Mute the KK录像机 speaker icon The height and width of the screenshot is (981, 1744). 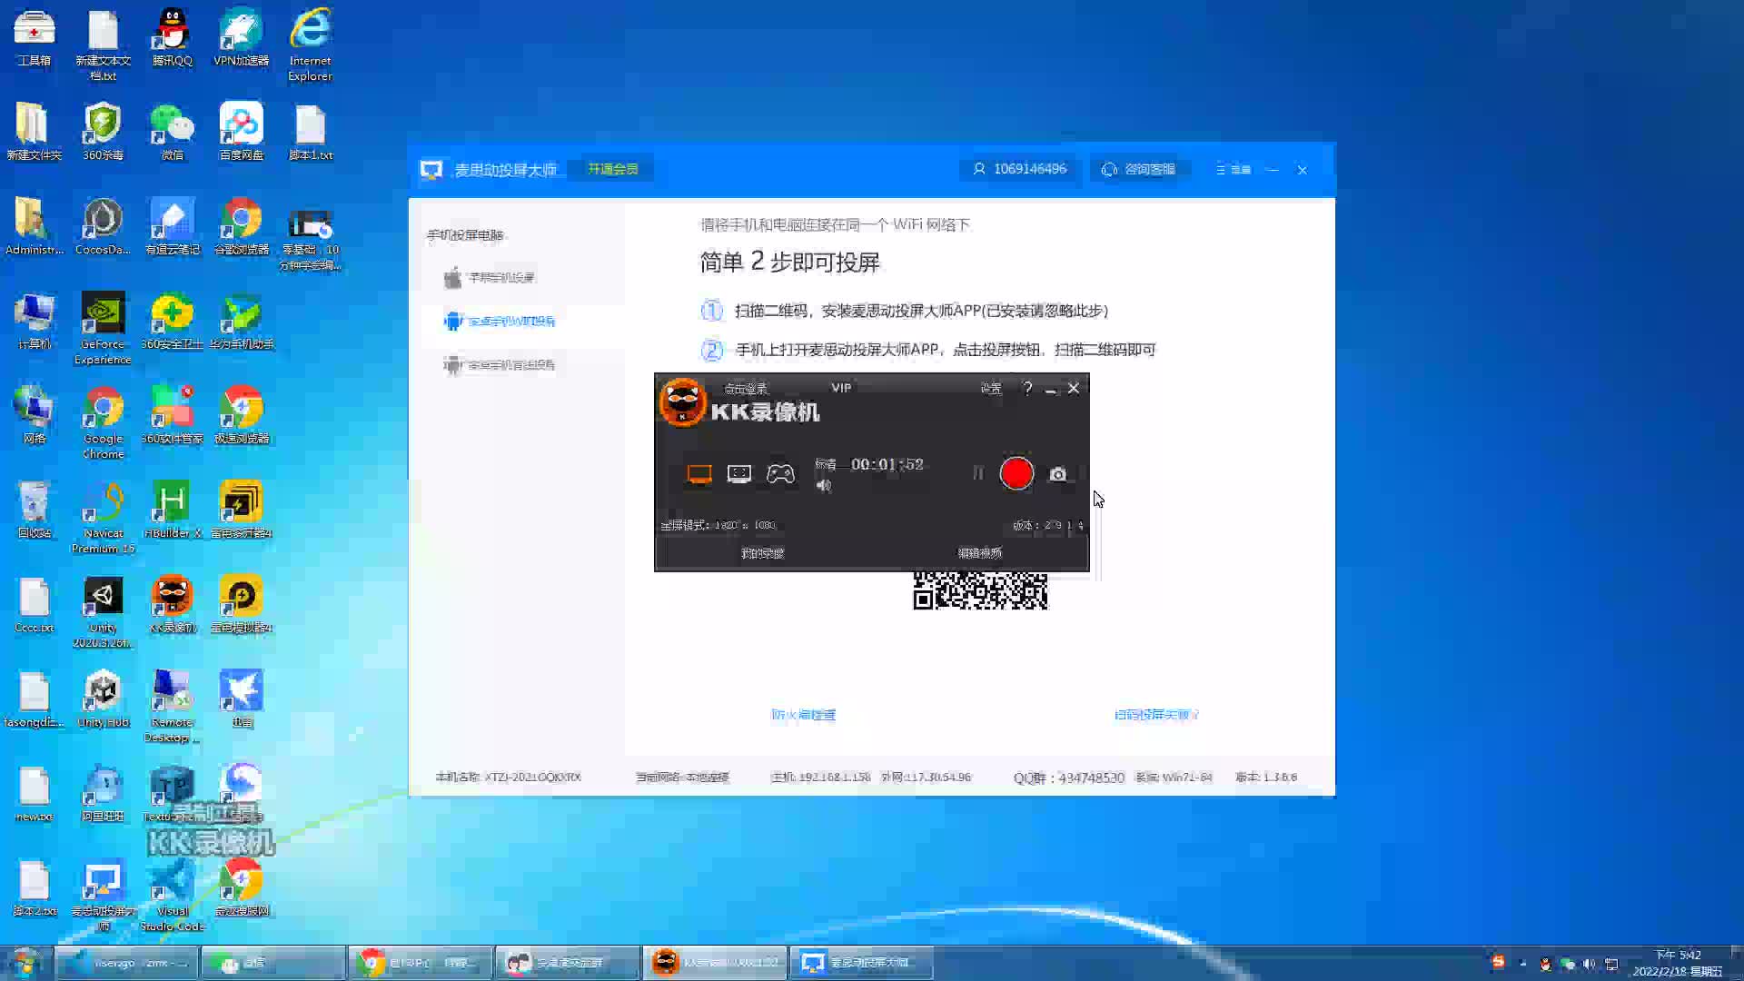coord(824,486)
